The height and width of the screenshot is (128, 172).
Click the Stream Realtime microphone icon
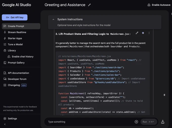point(5,32)
